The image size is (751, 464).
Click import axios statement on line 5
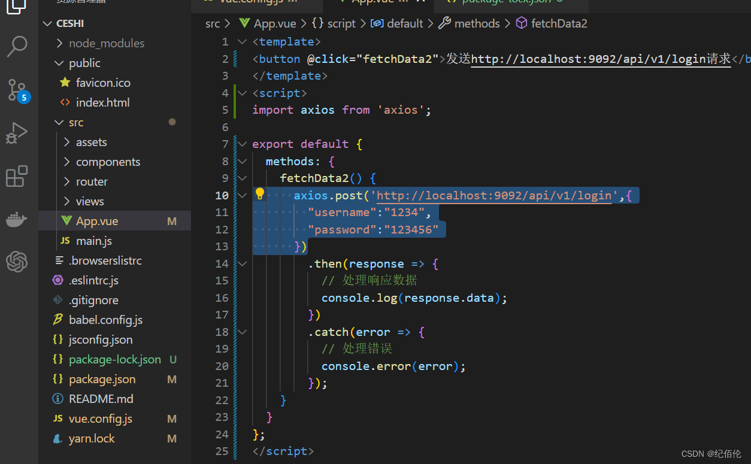coord(342,110)
